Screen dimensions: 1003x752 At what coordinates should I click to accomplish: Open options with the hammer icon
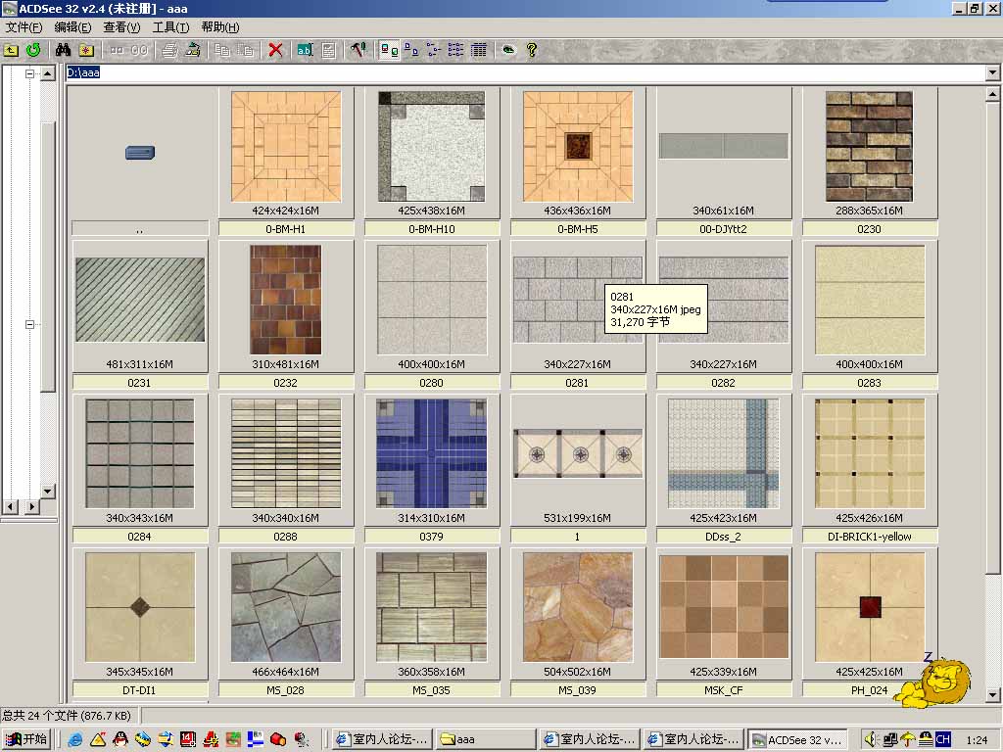(358, 50)
